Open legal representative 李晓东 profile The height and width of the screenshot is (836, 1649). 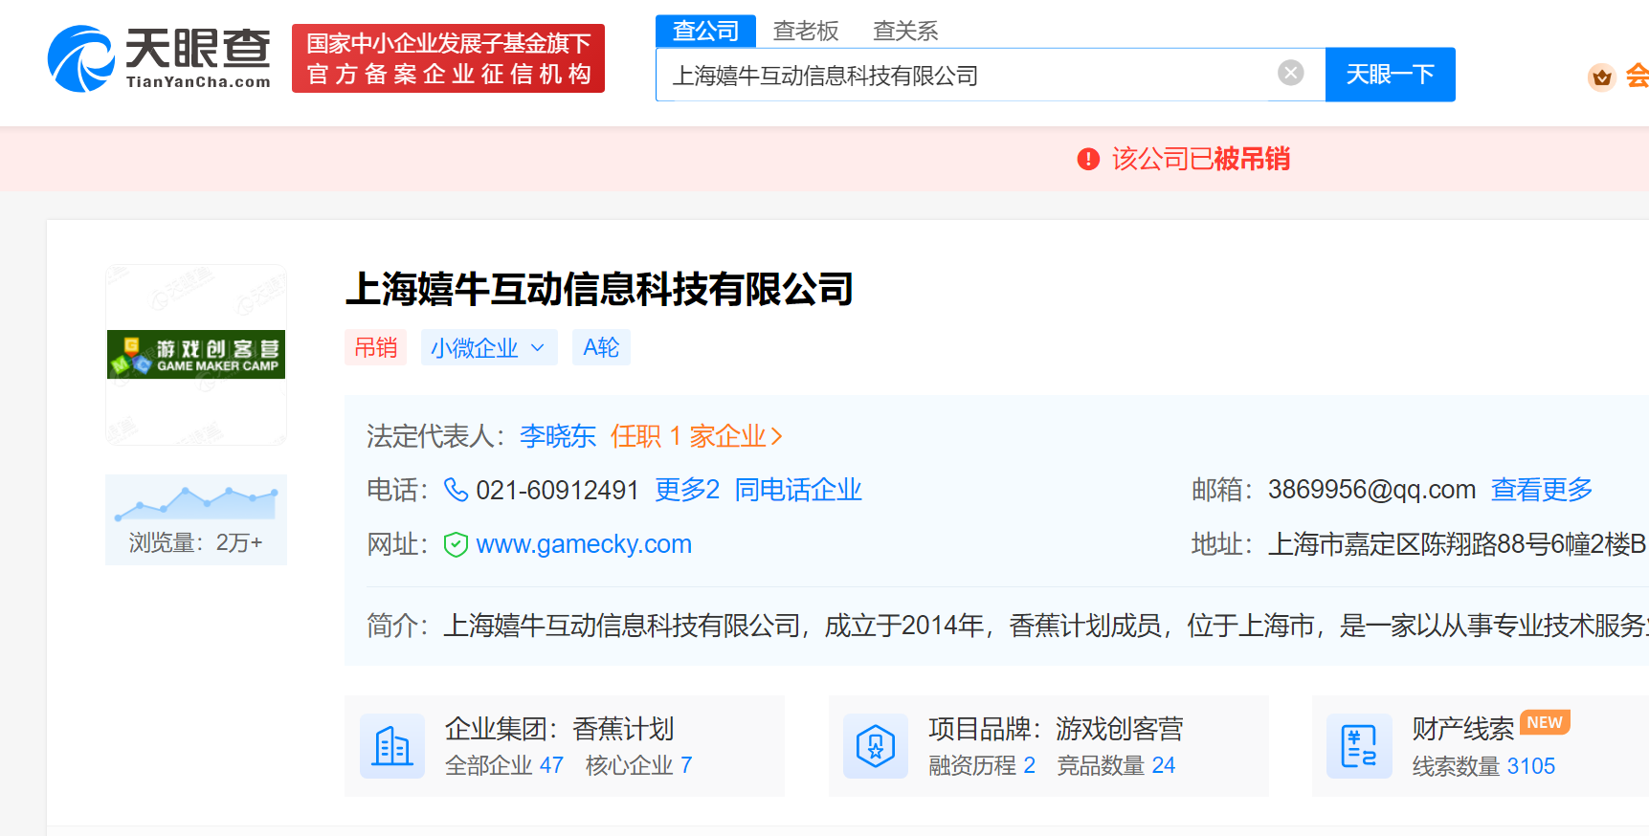[x=558, y=436]
